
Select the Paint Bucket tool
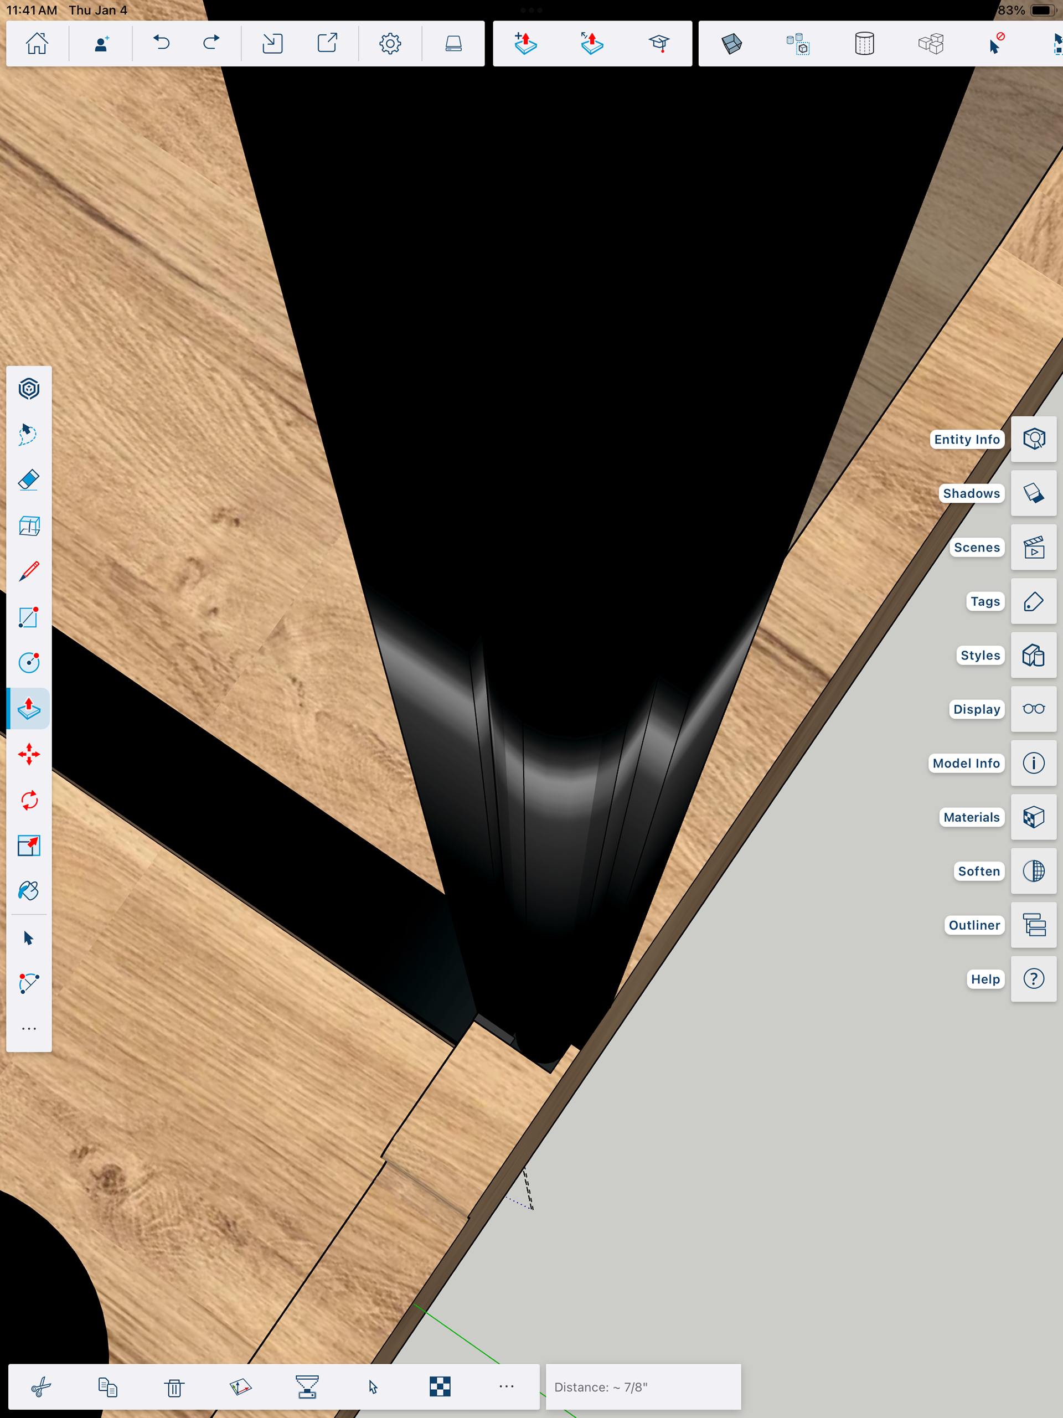coord(29,891)
